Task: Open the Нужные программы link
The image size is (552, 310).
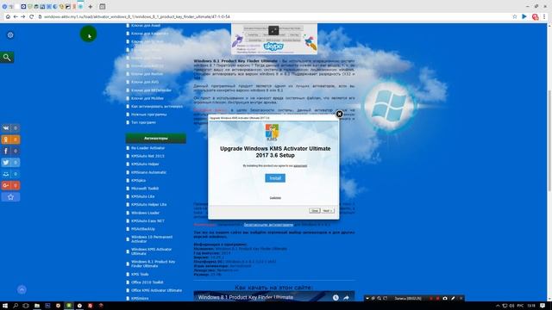Action: tap(148, 115)
